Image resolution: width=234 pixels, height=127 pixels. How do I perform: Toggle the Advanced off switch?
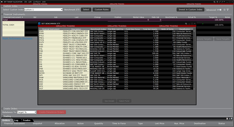click(219, 10)
